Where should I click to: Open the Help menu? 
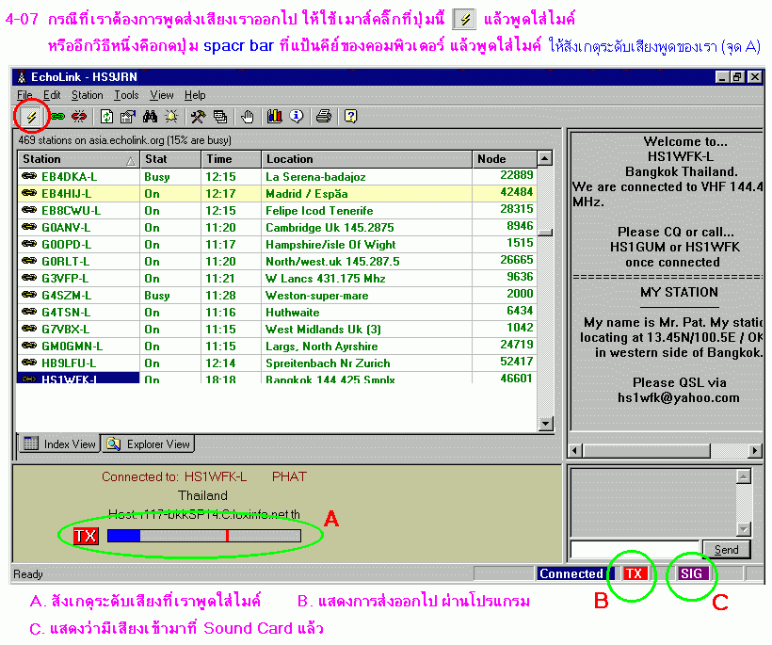coord(195,95)
